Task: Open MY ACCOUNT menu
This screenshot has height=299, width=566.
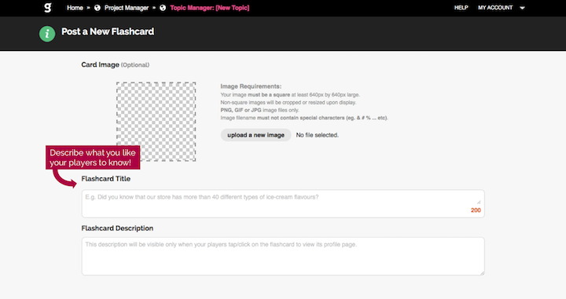Action: [x=495, y=8]
